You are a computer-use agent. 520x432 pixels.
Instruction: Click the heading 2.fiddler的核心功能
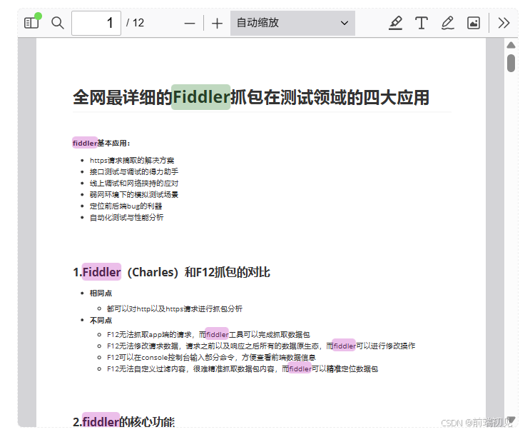tap(123, 422)
